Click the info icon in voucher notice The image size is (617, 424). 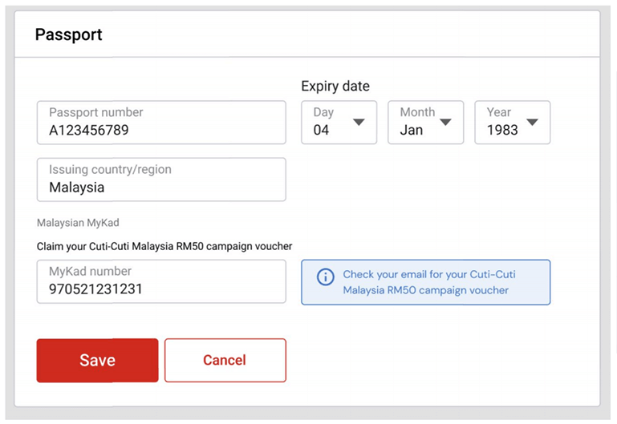tap(325, 277)
